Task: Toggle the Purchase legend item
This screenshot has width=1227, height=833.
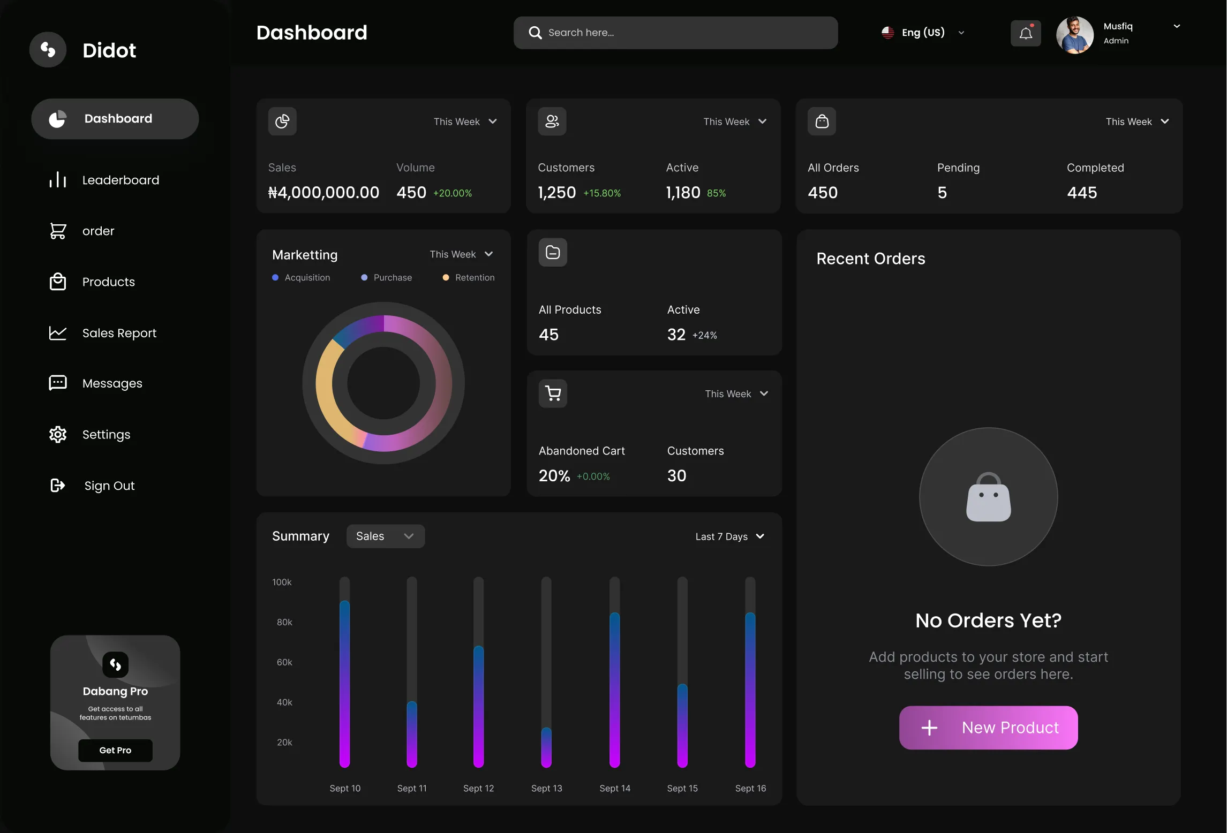Action: coord(387,277)
